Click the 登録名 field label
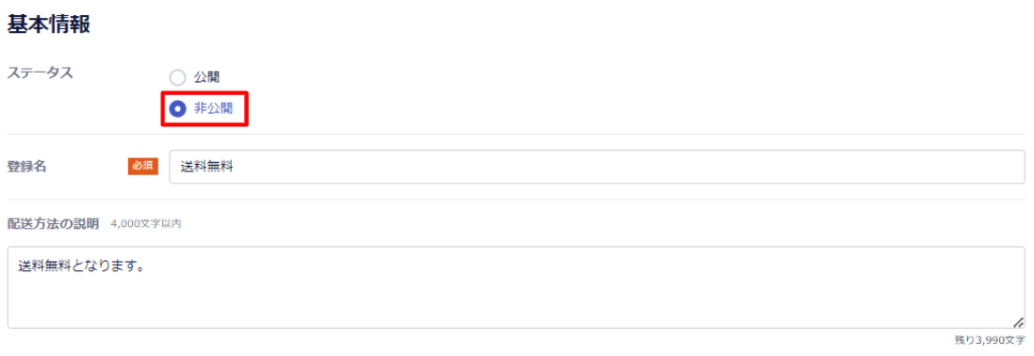1034x356 pixels. coord(26,167)
